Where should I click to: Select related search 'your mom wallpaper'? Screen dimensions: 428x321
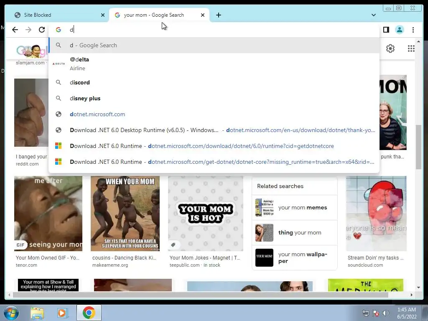coord(295,257)
